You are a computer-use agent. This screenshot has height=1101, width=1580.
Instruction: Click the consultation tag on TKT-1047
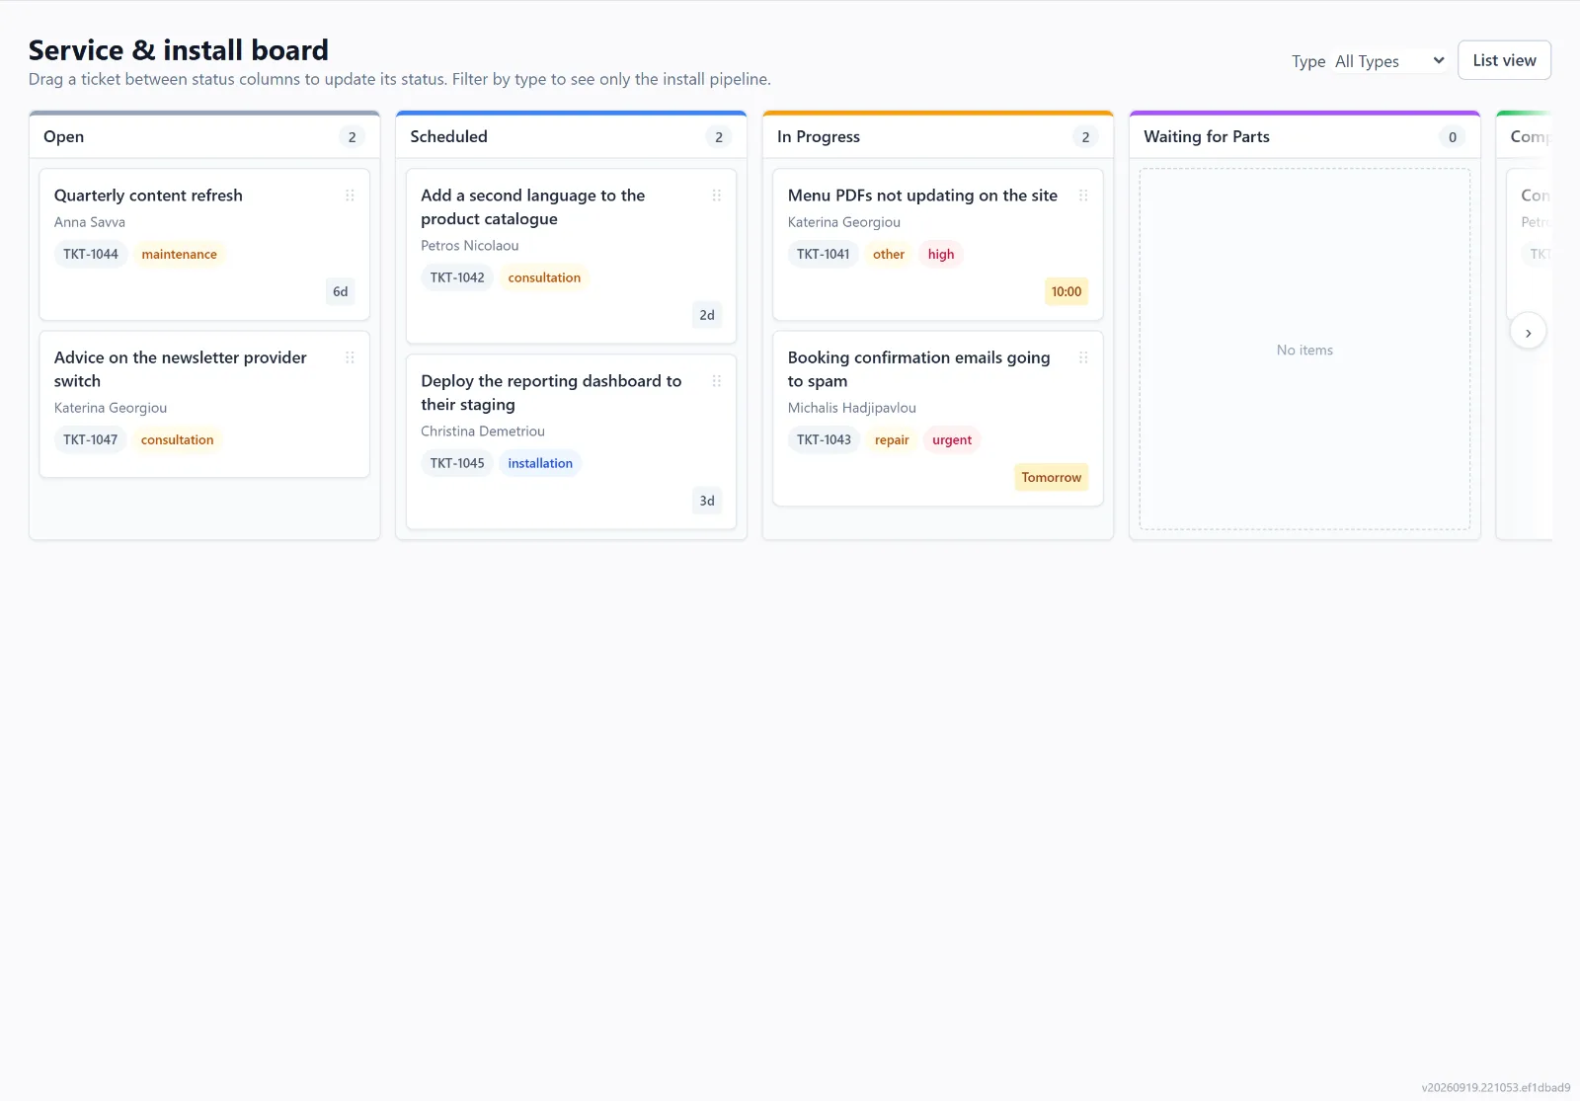[x=177, y=439]
